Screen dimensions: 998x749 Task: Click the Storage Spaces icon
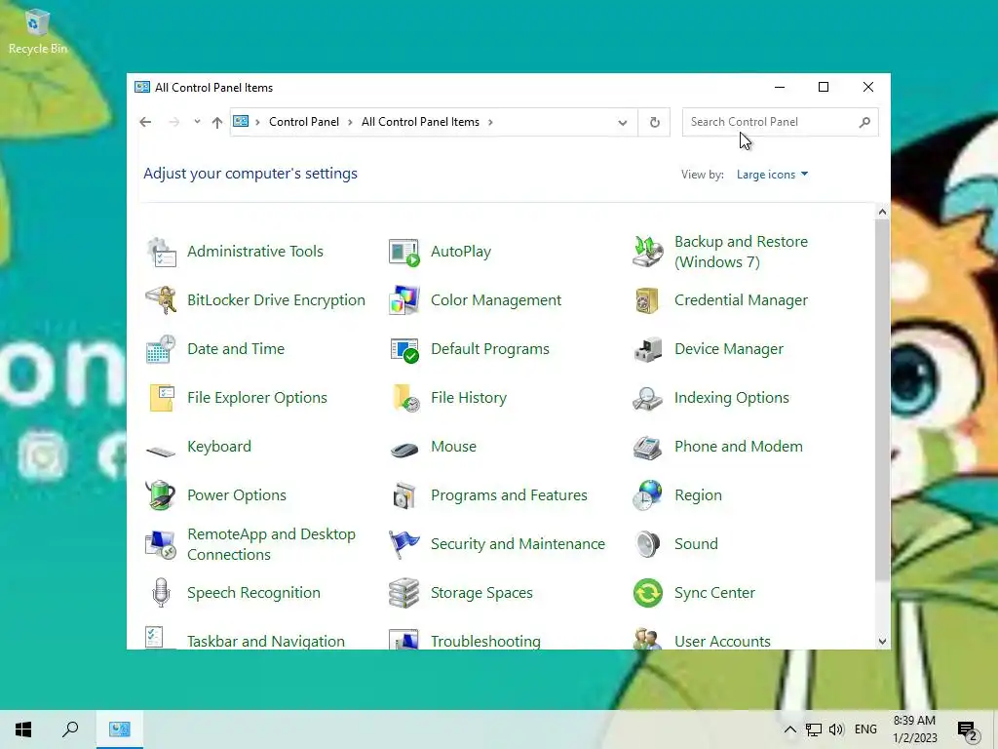[x=404, y=593]
